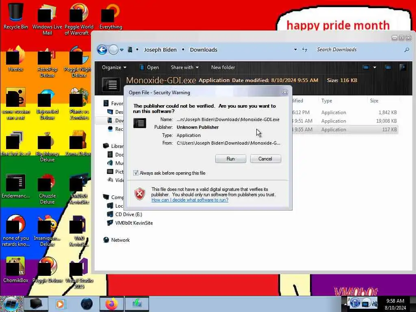Click the search magnifier icon
This screenshot has height=312, width=416.
(x=406, y=50)
